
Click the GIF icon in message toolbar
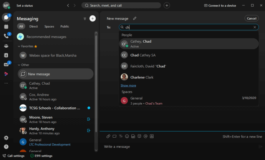click(133, 136)
